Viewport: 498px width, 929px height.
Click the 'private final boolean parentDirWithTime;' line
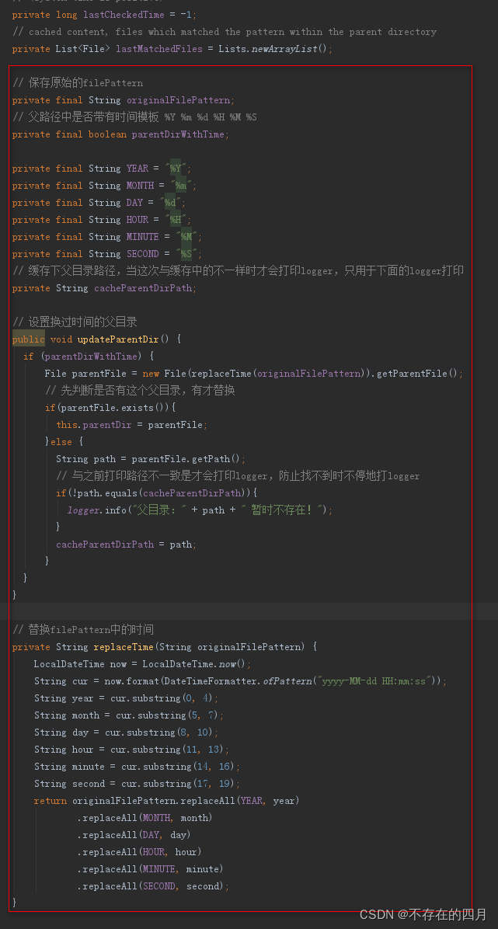120,134
